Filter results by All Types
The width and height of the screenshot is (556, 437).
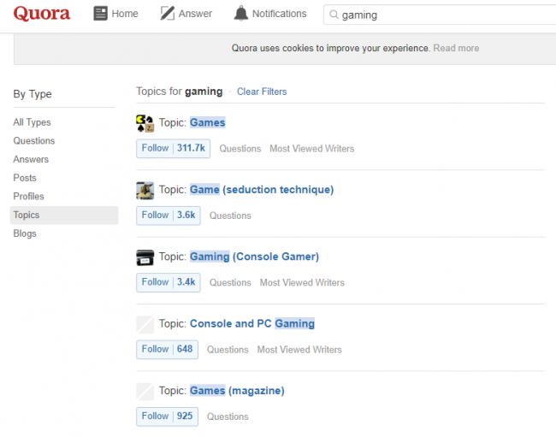point(32,122)
